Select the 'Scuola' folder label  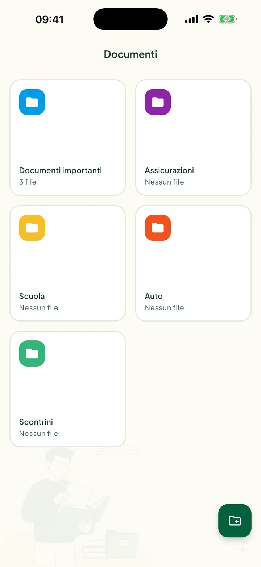pyautogui.click(x=32, y=296)
